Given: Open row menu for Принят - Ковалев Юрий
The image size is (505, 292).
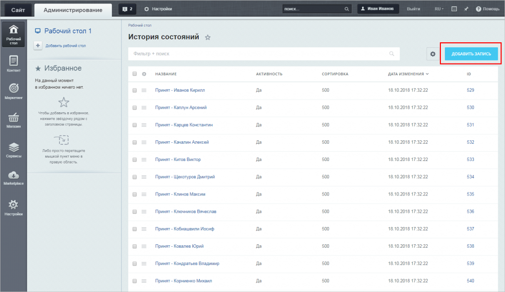Looking at the screenshot, I should [144, 247].
